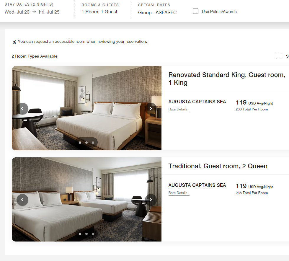Tick the checkbox next to room types count
Screen dimensions: 289x261
(279, 56)
